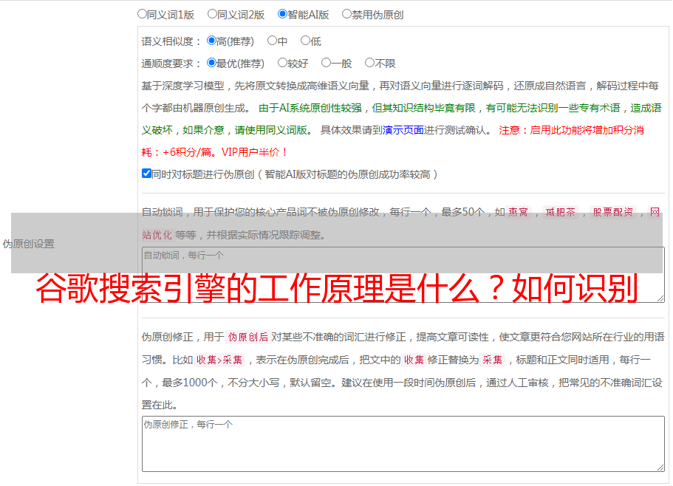Toggle 同时对标题进行伪原创 checkbox
Screen dimensions: 673x486
(146, 174)
